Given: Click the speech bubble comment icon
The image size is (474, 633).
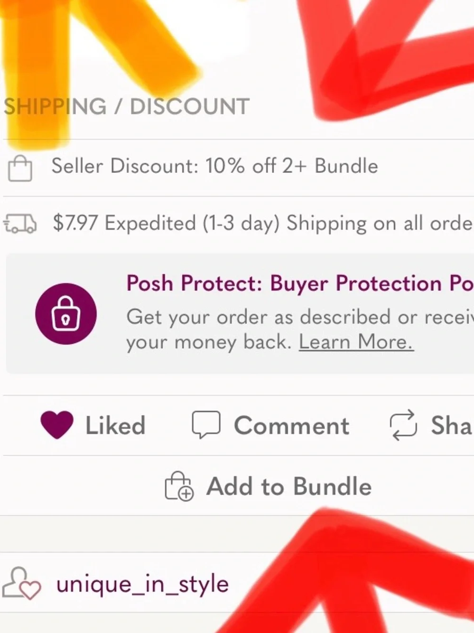Looking at the screenshot, I should (x=206, y=425).
